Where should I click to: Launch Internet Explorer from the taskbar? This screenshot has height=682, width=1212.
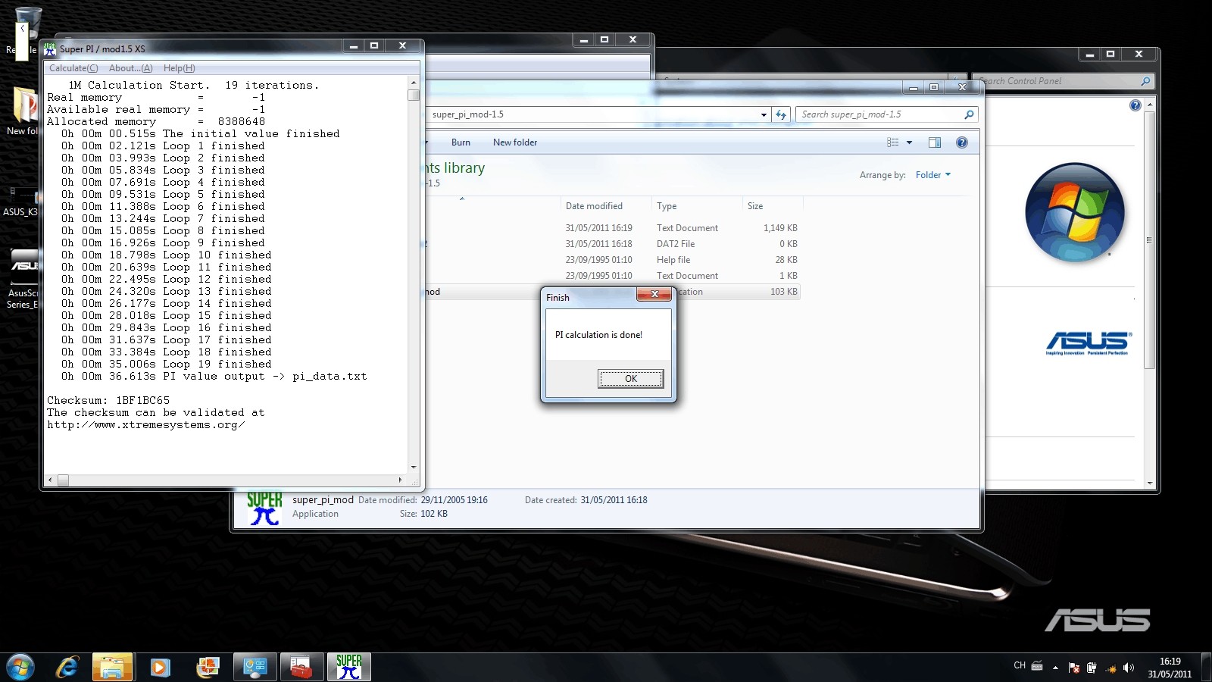click(67, 667)
